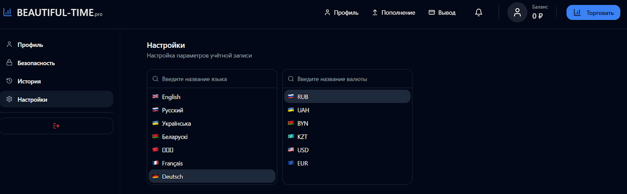Open Пополнение in the top bar

393,13
